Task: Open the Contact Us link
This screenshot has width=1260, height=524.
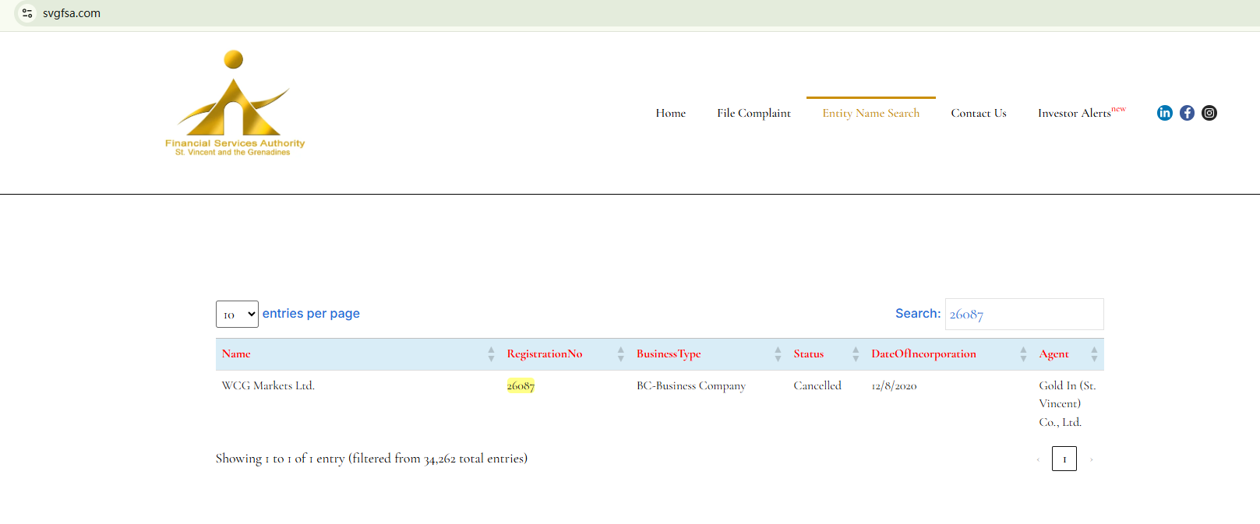Action: [978, 113]
